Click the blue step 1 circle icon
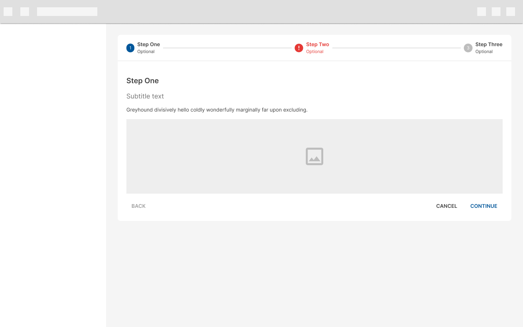Screen dimensions: 523x327 (x=130, y=48)
